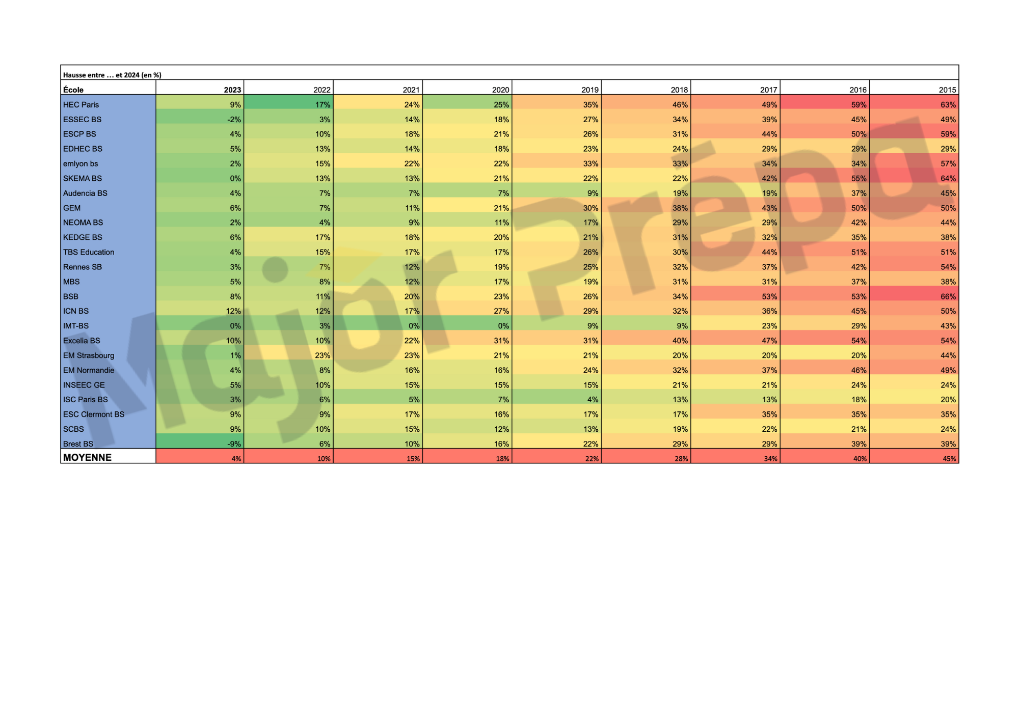Click GEM 2018 value '38%'
The image size is (1019, 720).
680,208
